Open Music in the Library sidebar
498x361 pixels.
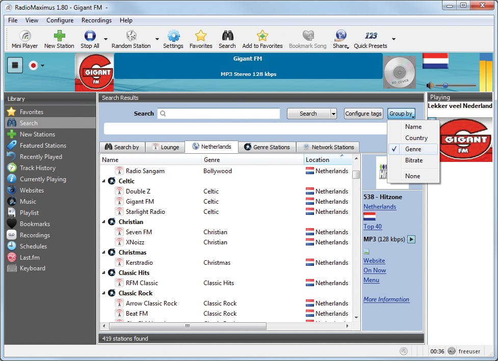point(50,202)
